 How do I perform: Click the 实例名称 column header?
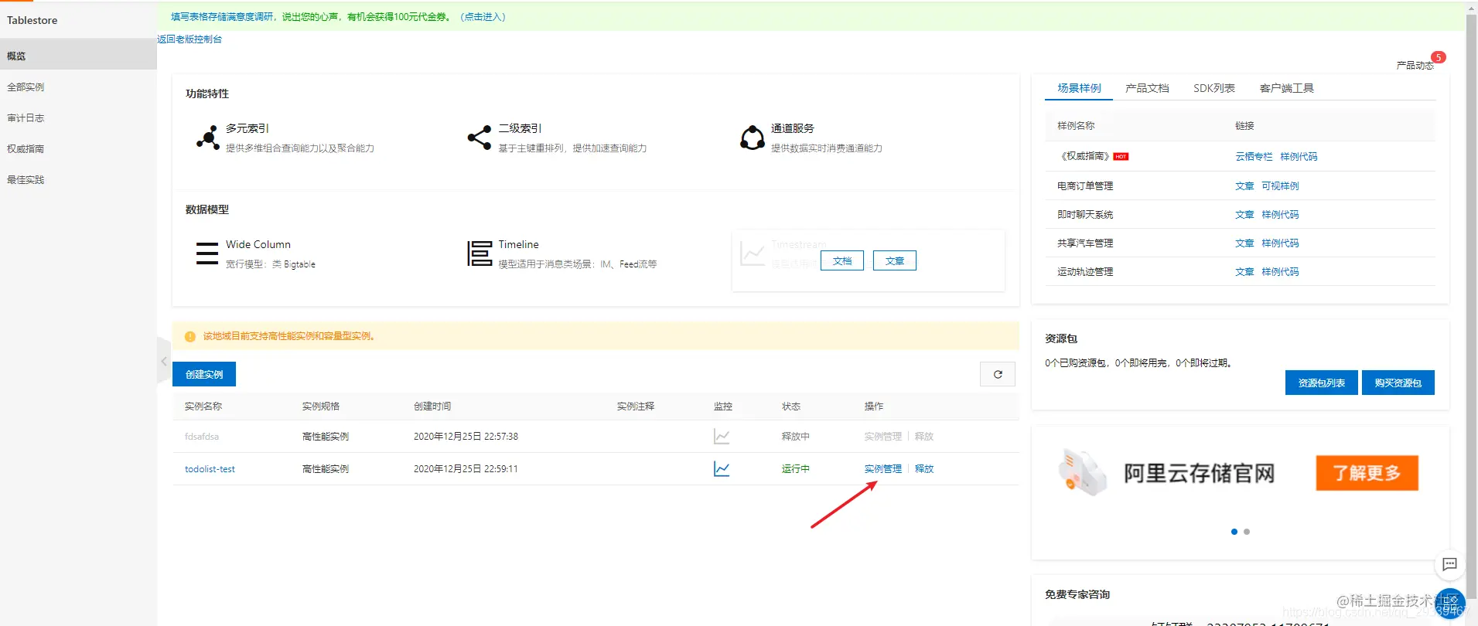pyautogui.click(x=203, y=406)
